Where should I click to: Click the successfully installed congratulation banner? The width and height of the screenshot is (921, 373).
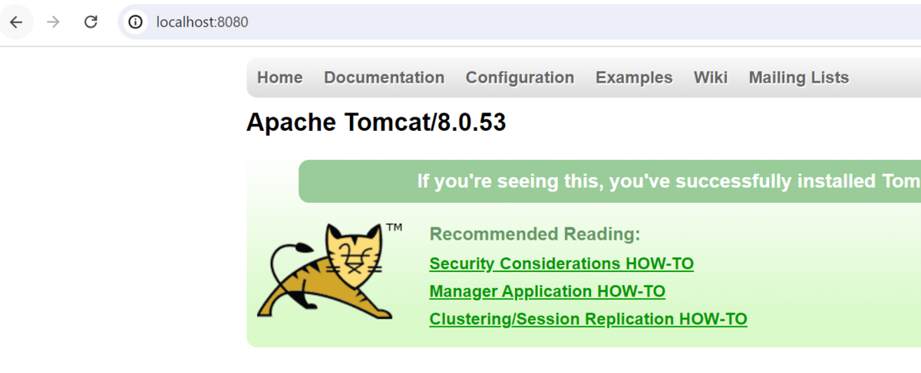(609, 182)
